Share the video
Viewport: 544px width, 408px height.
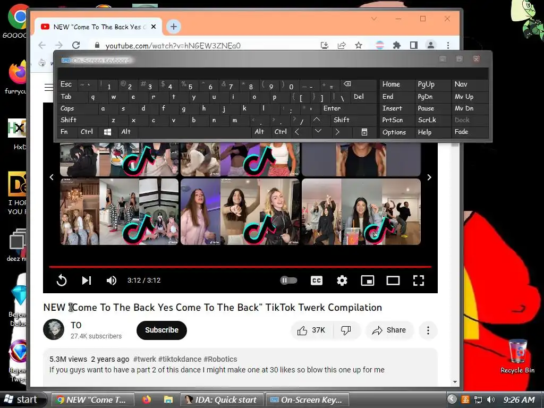(x=389, y=330)
